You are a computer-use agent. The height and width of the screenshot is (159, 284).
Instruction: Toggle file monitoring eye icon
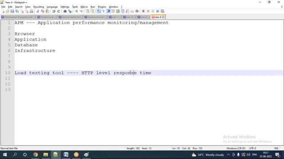pyautogui.click(x=137, y=11)
